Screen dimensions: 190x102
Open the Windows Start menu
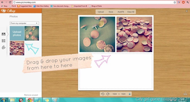pyautogui.click(x=3, y=100)
